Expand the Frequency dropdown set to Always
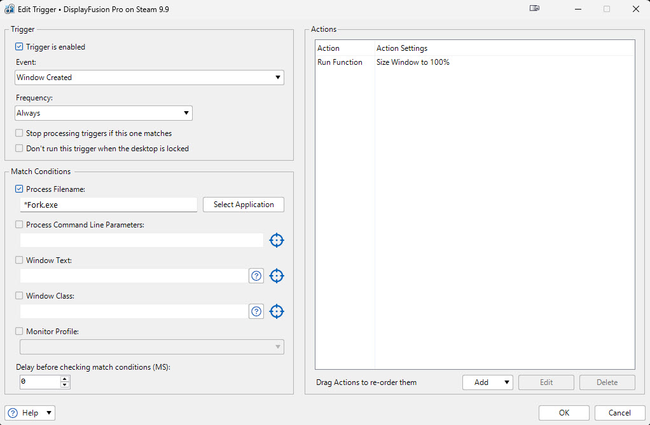 pyautogui.click(x=104, y=113)
